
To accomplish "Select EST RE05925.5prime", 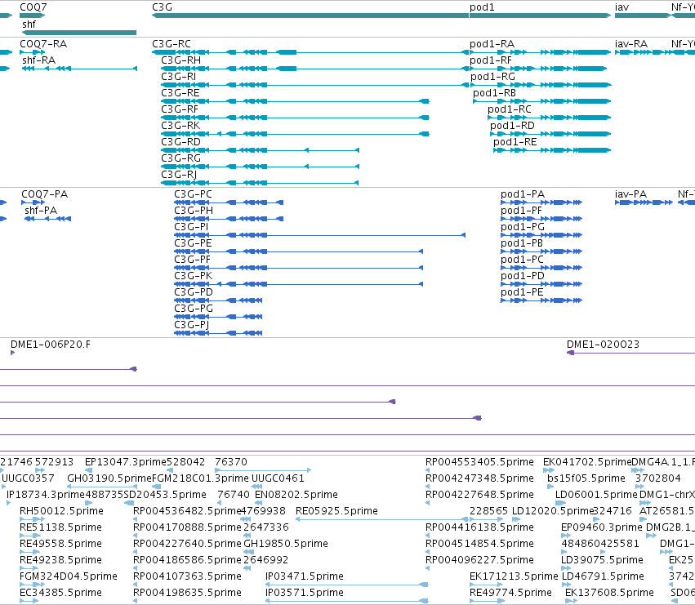I will [336, 511].
